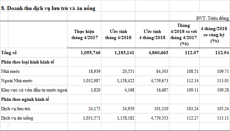The width and height of the screenshot is (230, 131).
Task: Select the 'Ước tính tháng 4/2018' header cell
Action: point(118,34)
